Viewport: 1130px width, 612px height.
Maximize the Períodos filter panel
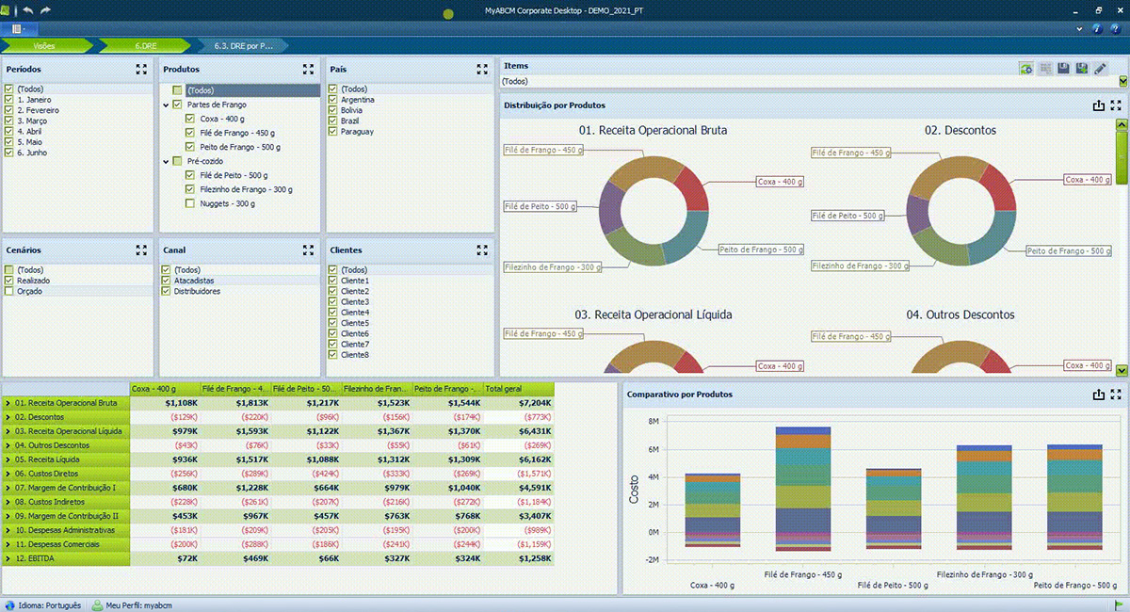141,70
